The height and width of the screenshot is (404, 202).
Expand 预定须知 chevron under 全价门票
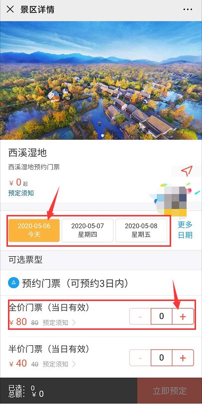pos(74,322)
